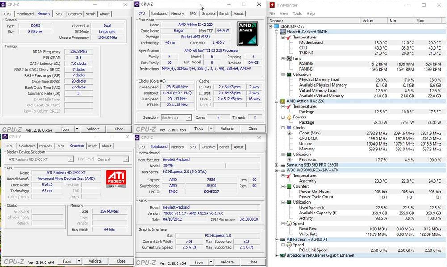The width and height of the screenshot is (447, 267).
Task: Open the Tools arrow in the Memory window
Action: coord(77,129)
